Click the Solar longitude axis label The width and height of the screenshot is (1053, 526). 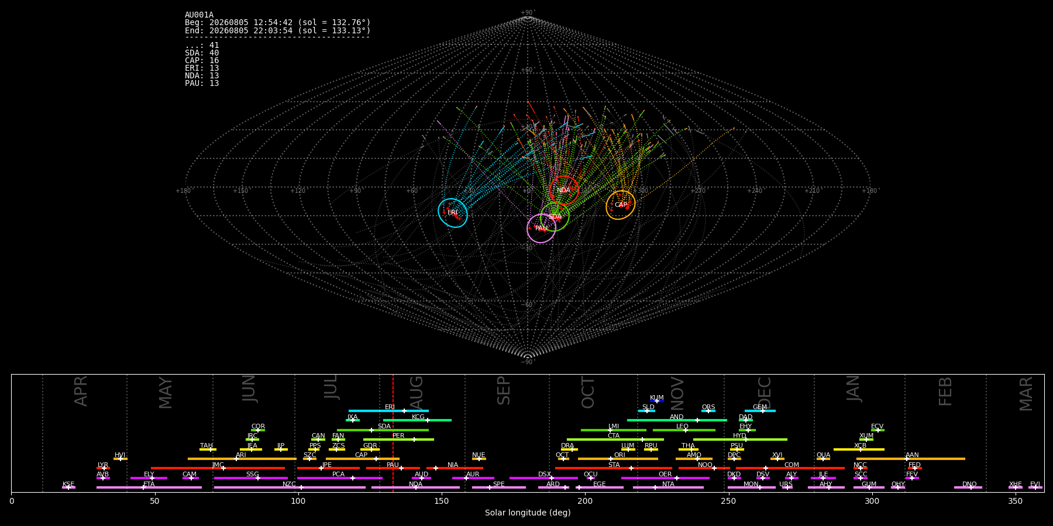point(528,513)
